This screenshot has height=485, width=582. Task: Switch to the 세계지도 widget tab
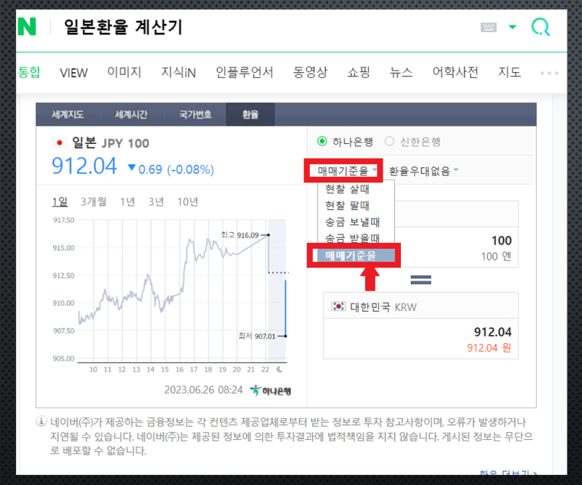pyautogui.click(x=68, y=114)
